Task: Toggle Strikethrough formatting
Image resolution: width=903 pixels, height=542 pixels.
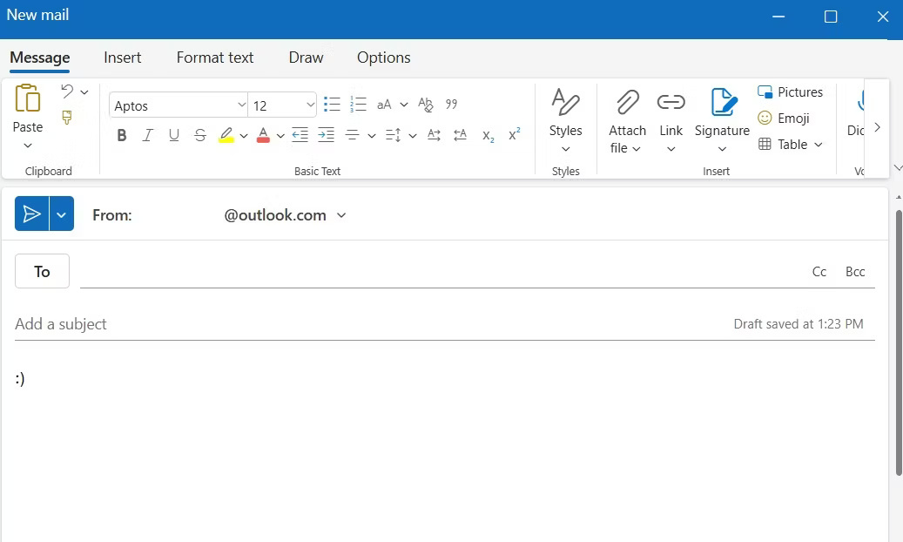Action: (199, 136)
